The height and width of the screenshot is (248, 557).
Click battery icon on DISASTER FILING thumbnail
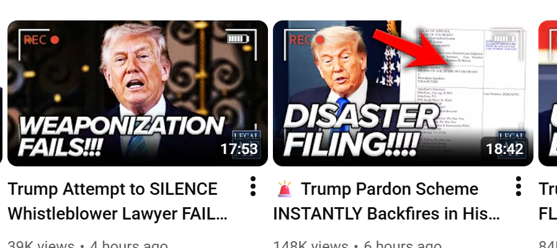click(x=504, y=38)
